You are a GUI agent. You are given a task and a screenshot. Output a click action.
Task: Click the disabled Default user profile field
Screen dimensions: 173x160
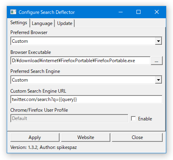click(x=69, y=118)
